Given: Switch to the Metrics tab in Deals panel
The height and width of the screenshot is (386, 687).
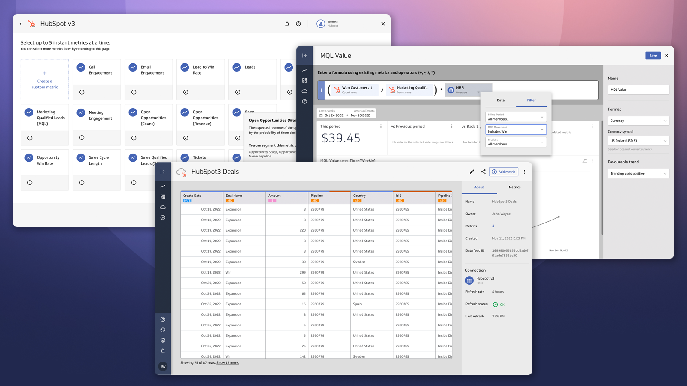Looking at the screenshot, I should 514,187.
